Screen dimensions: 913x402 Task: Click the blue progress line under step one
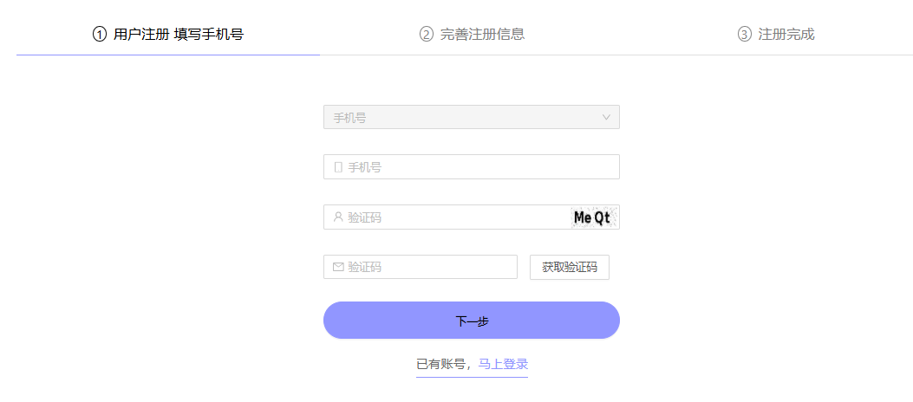pos(167,55)
